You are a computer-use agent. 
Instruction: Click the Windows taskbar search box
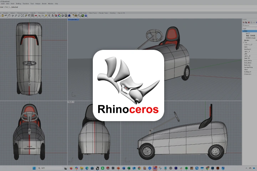(50, 168)
